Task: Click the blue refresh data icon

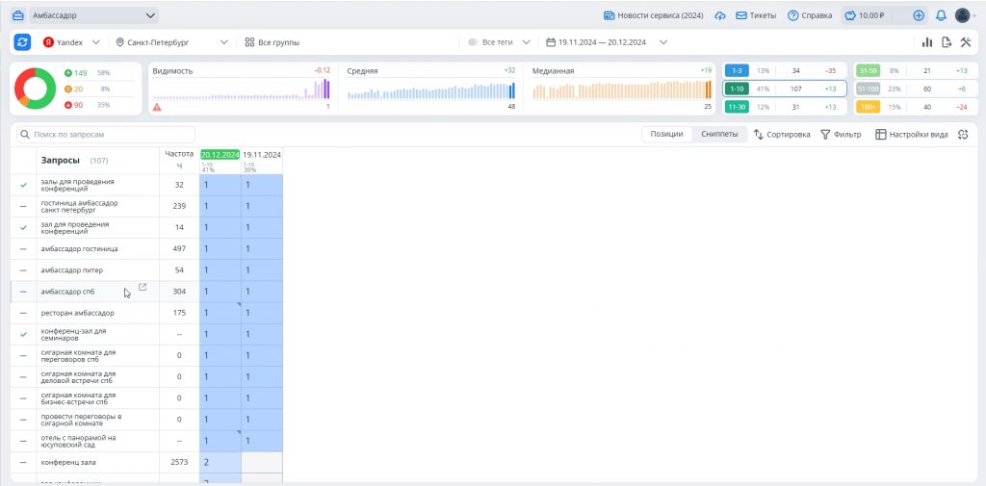Action: (x=22, y=42)
